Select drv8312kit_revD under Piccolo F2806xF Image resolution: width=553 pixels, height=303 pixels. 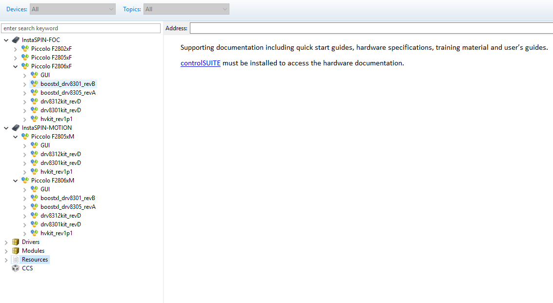[61, 101]
